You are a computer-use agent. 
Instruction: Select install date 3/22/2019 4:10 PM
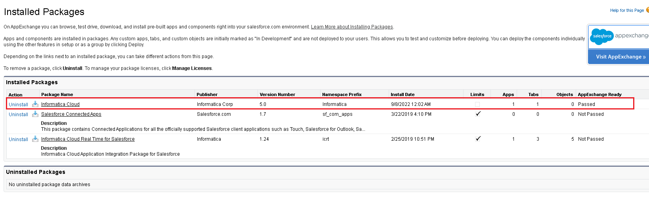(x=411, y=114)
